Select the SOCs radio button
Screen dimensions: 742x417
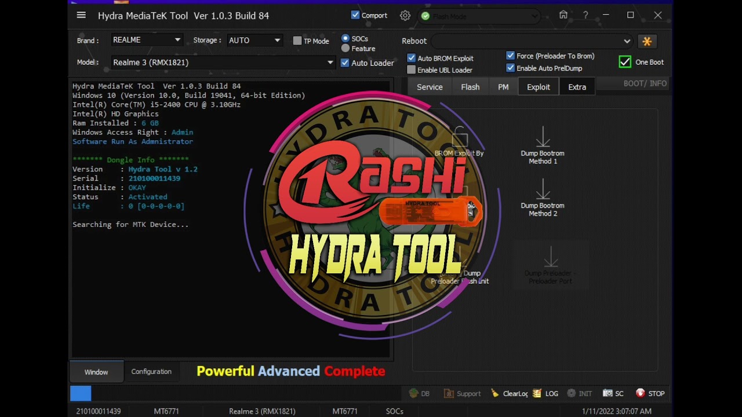[345, 38]
